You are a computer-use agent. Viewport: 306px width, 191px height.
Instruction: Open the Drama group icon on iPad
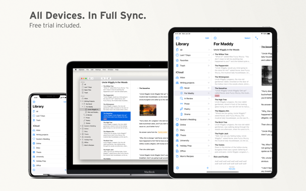point(181,114)
